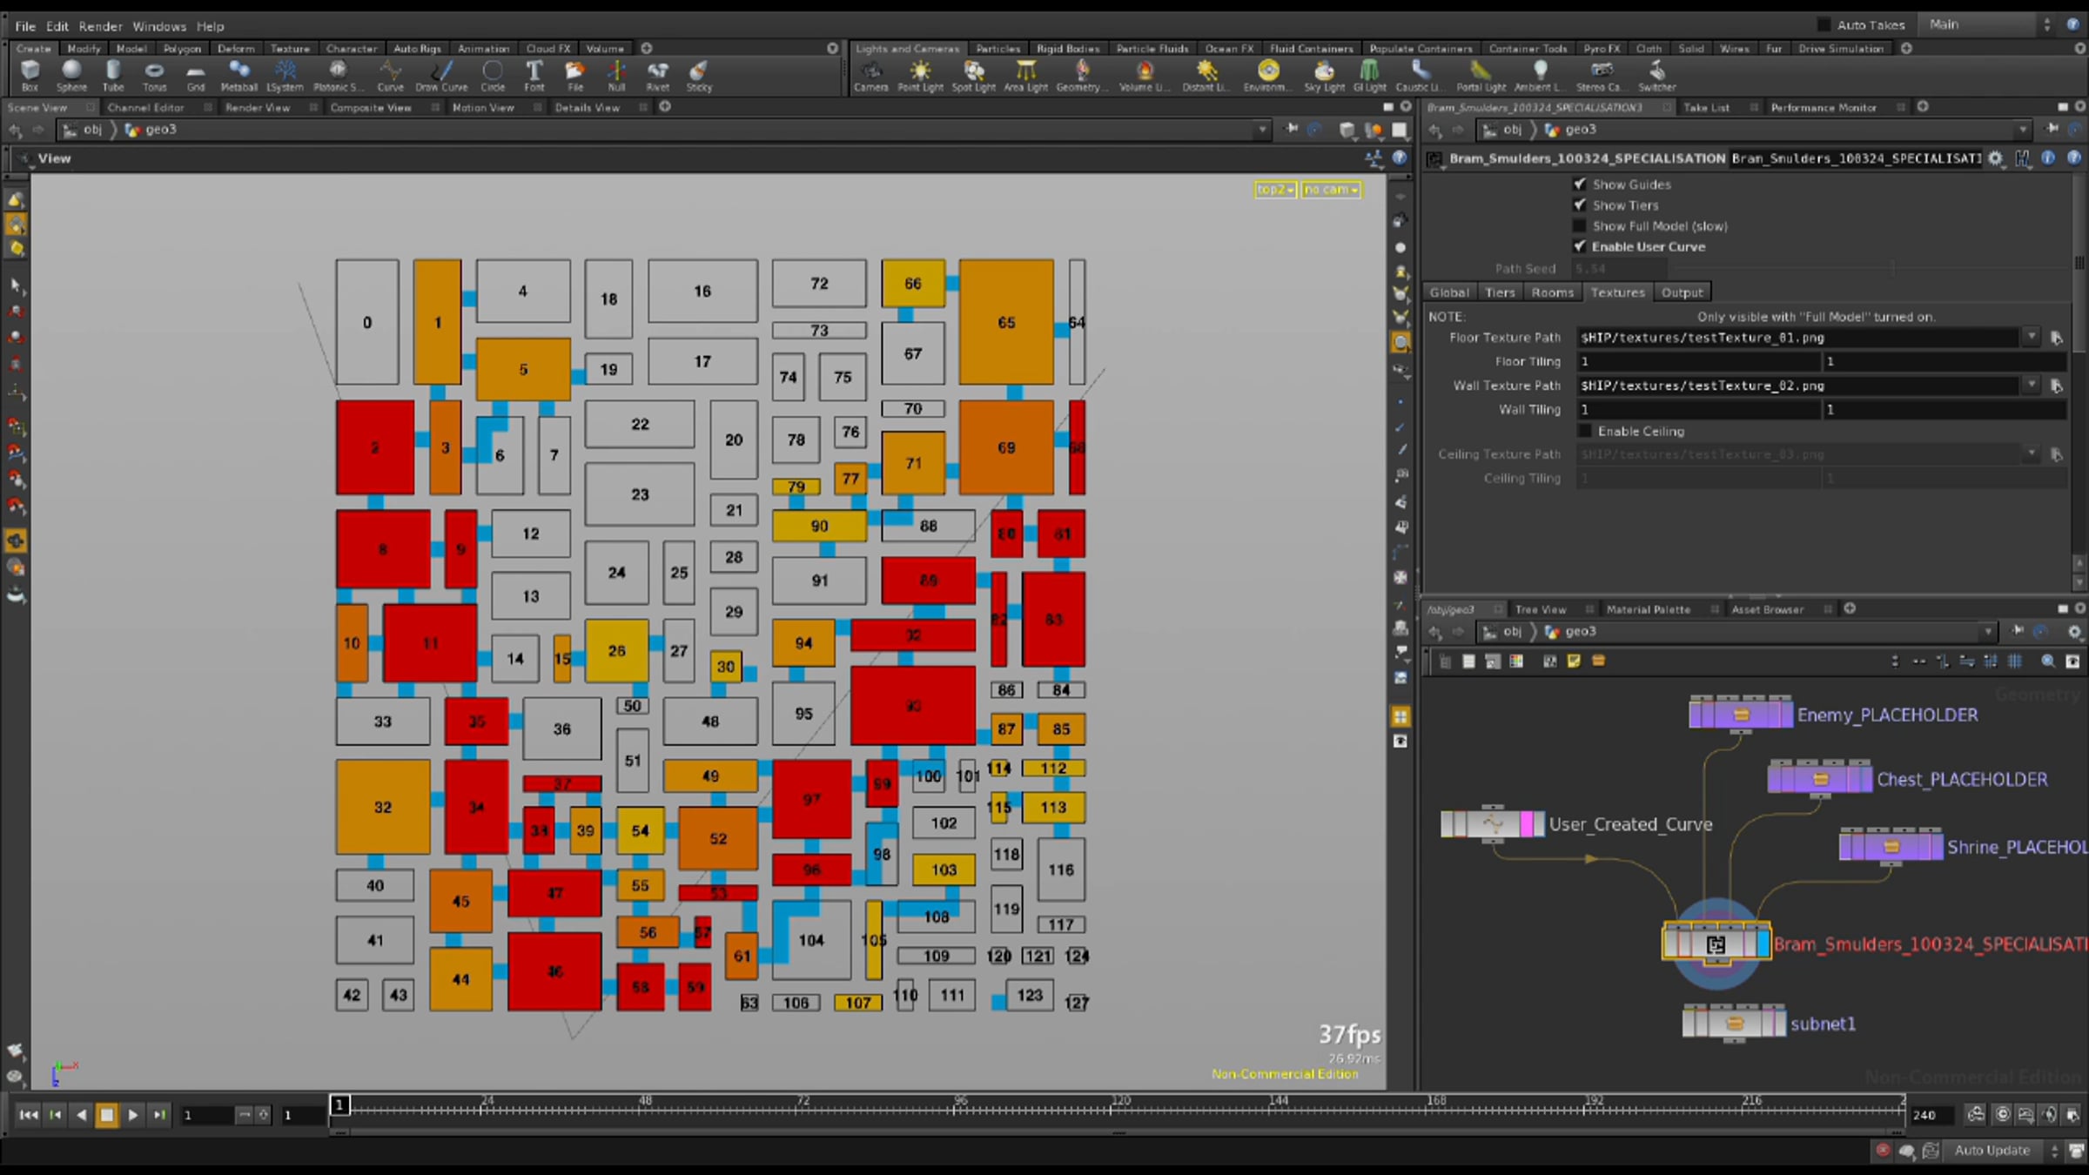Open Floor Texture Path dropdown arrow
The image size is (2089, 1175).
pyautogui.click(x=2032, y=337)
